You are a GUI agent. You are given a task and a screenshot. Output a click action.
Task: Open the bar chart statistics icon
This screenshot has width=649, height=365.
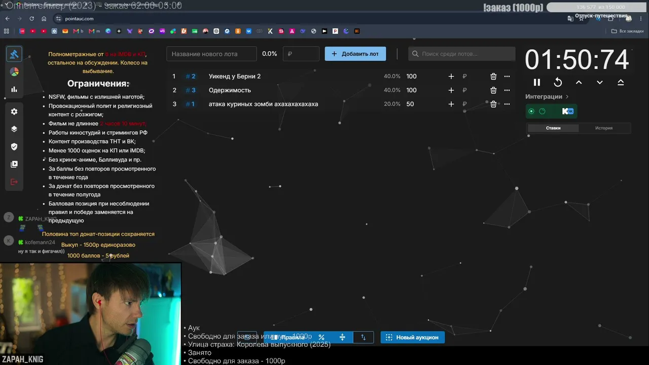pyautogui.click(x=14, y=89)
